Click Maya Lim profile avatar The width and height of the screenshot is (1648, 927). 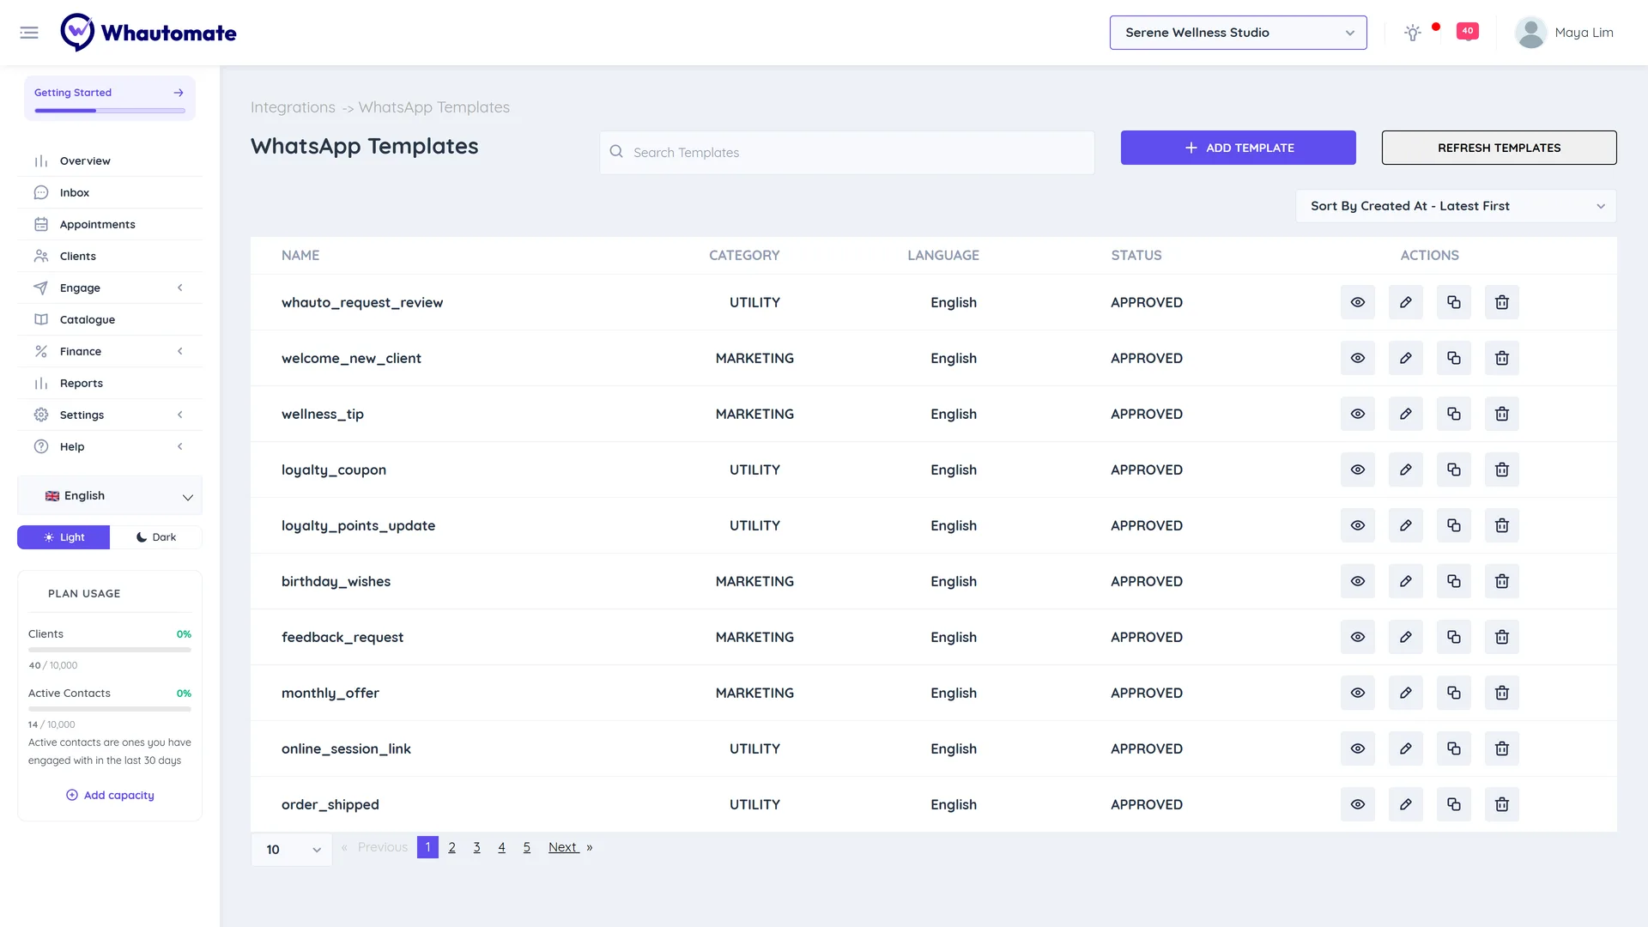point(1530,33)
